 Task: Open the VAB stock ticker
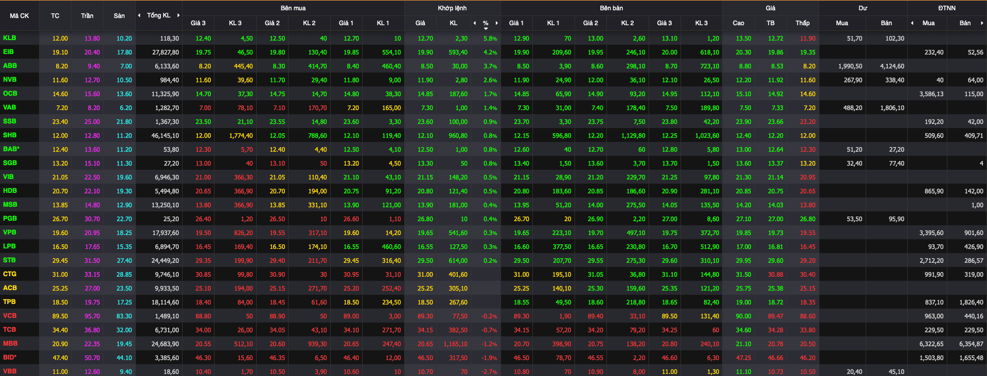click(x=9, y=108)
